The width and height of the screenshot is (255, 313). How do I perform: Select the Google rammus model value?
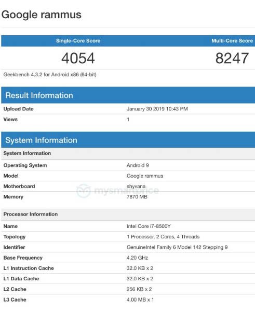tap(145, 176)
